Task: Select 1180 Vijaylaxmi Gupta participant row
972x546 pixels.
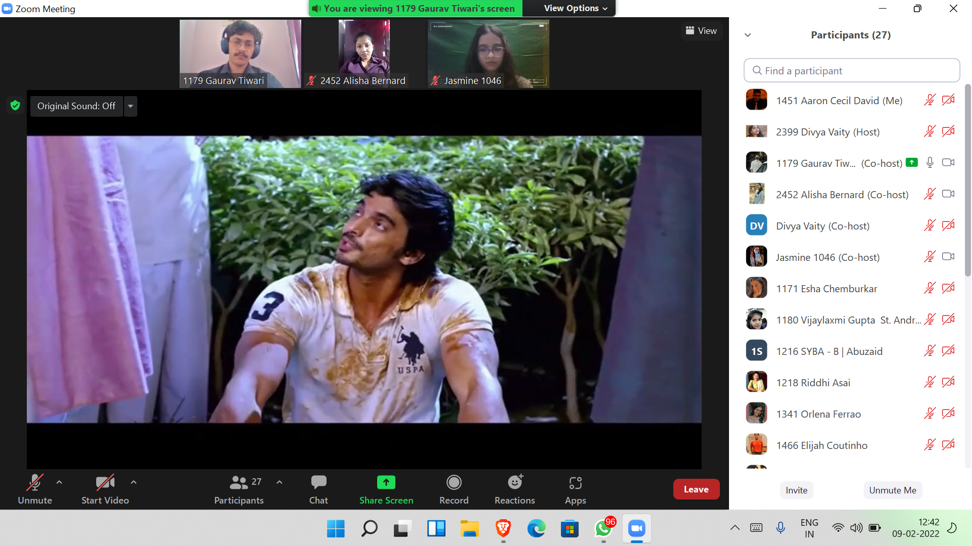Action: pyautogui.click(x=851, y=320)
